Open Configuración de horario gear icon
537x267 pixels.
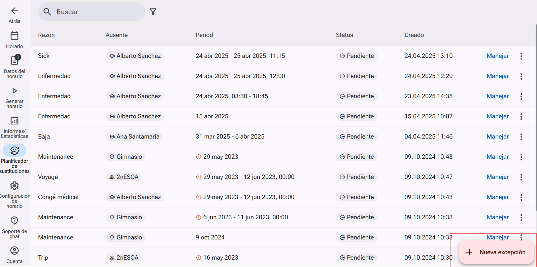coord(14,186)
